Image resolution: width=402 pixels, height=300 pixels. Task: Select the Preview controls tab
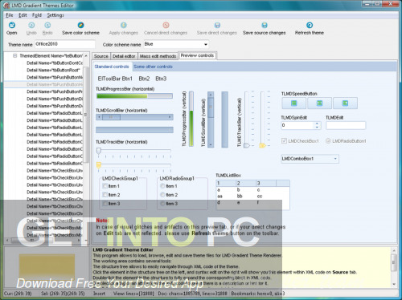tap(197, 55)
